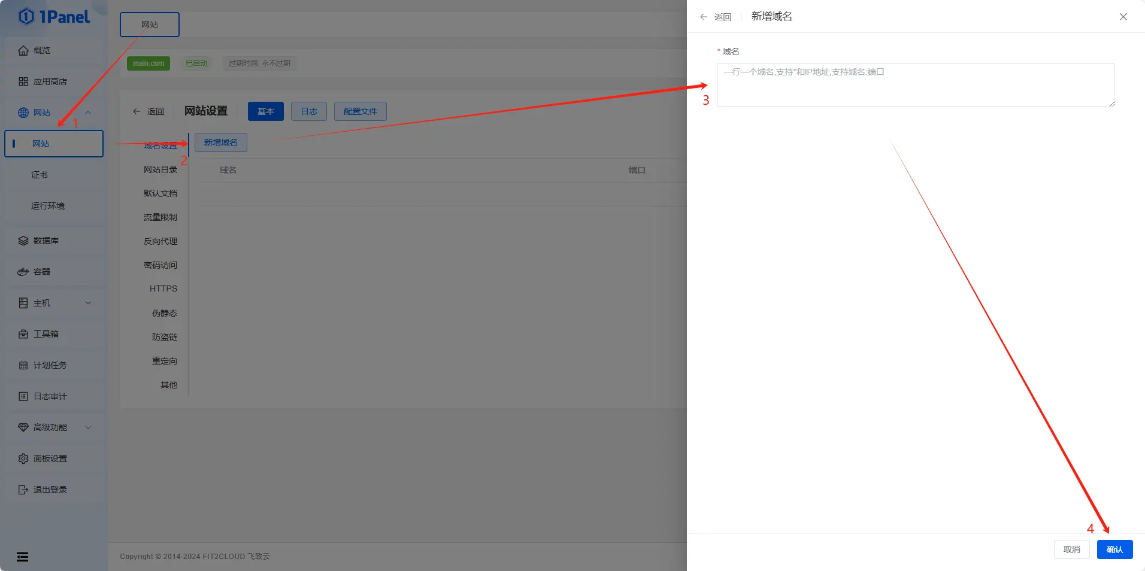Close the 新增域名 drawer
Screen dimensions: 1145x571
1123,17
